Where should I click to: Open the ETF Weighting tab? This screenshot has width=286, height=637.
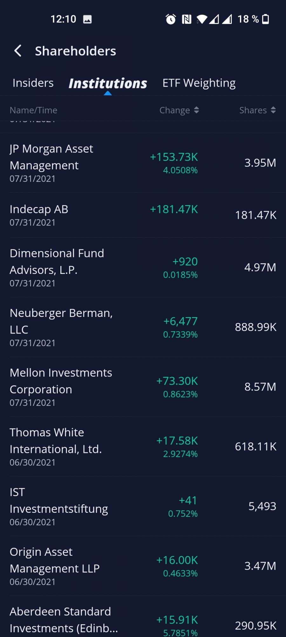pyautogui.click(x=199, y=83)
